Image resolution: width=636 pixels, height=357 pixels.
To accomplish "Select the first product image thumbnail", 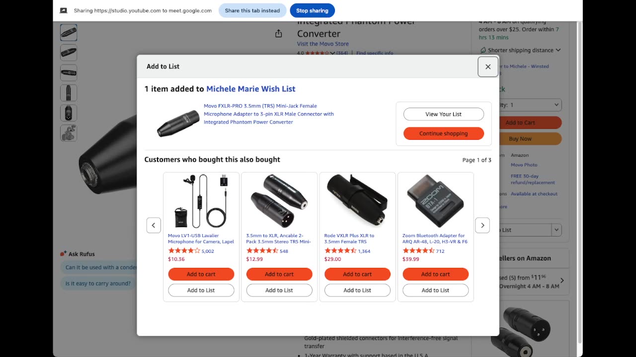I will (69, 33).
